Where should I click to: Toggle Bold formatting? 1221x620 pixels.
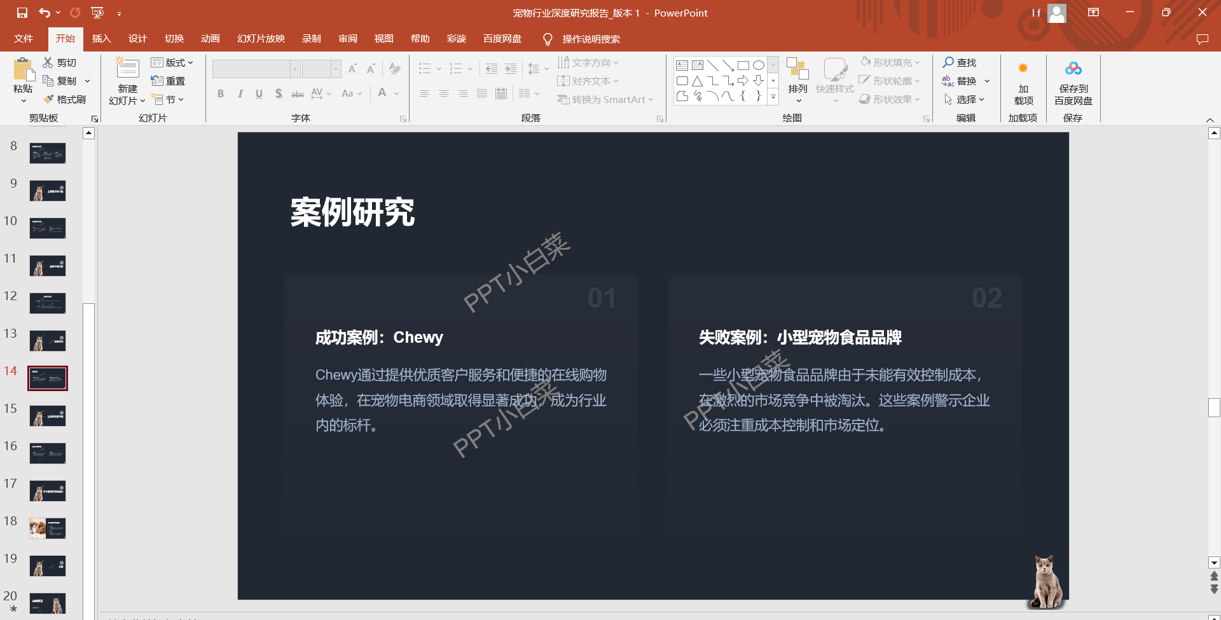(221, 93)
